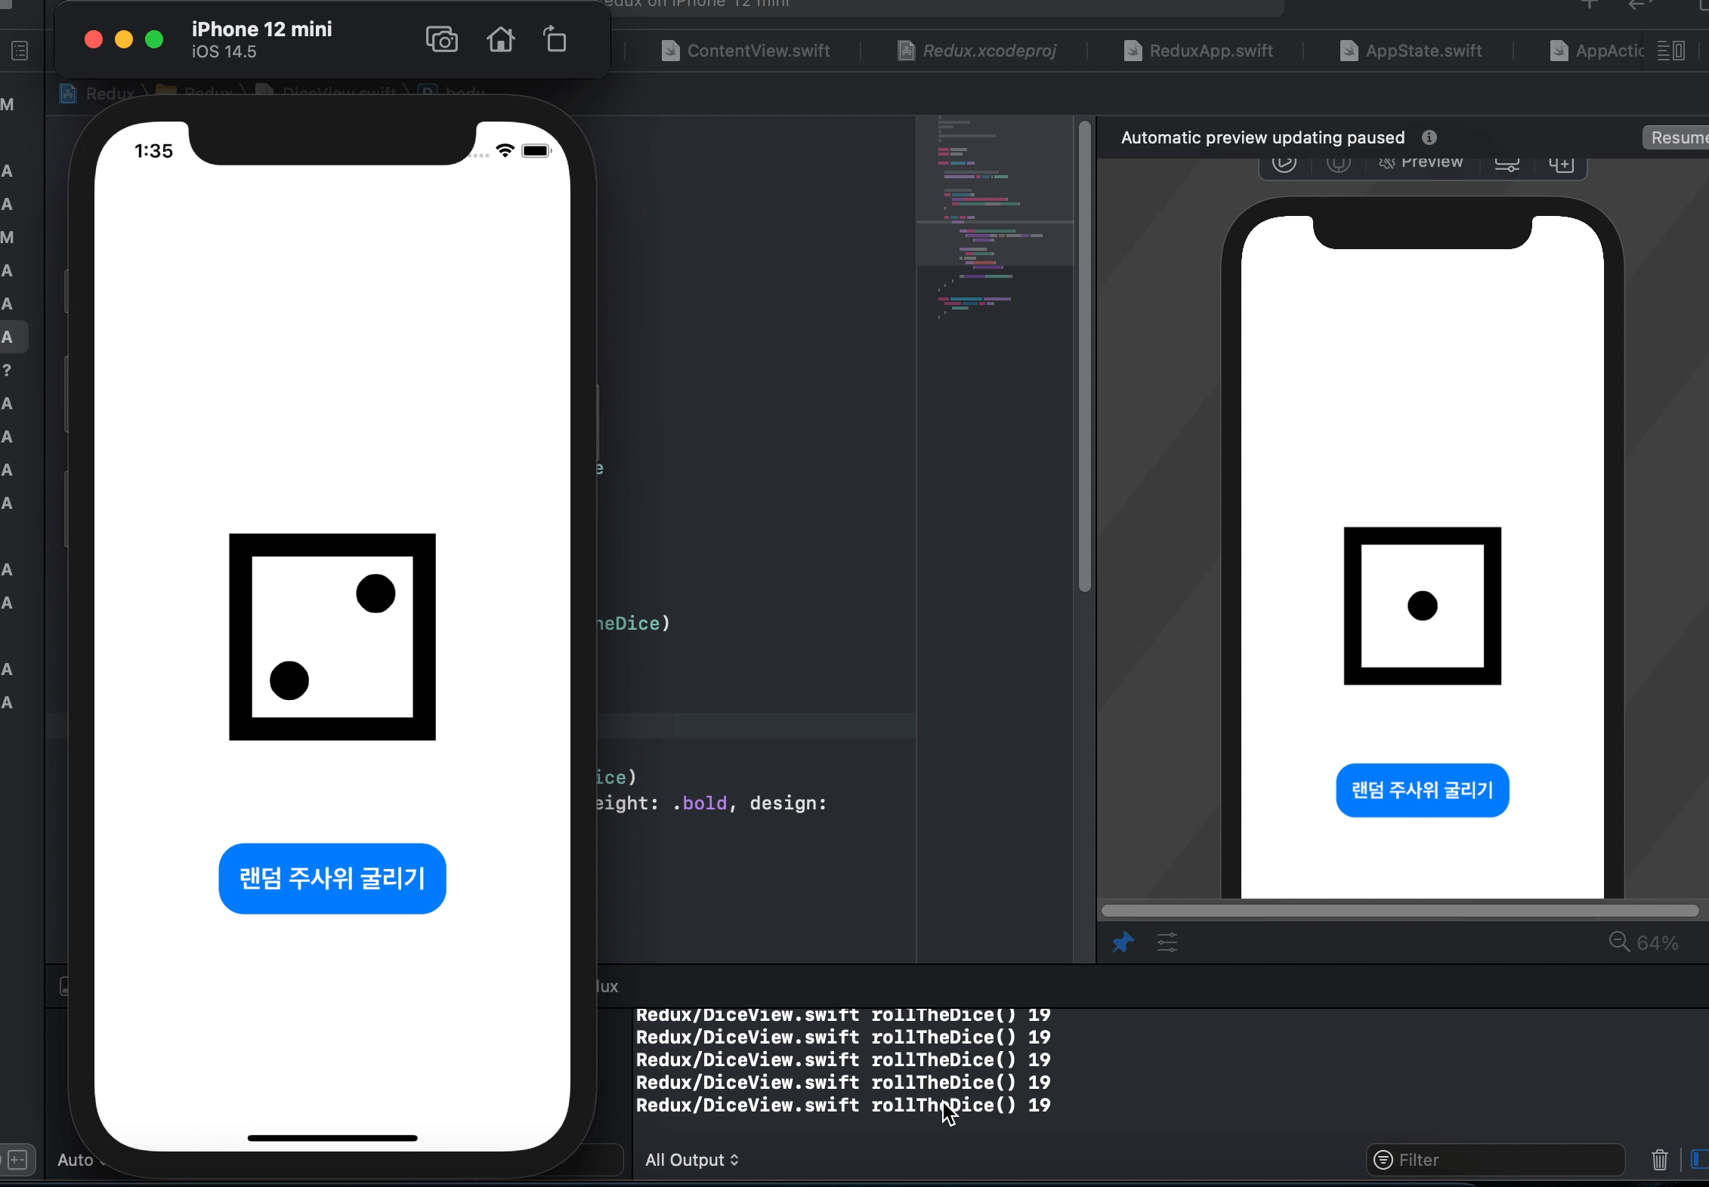
Task: Tap the blue dice roll button in simulator
Action: click(332, 878)
